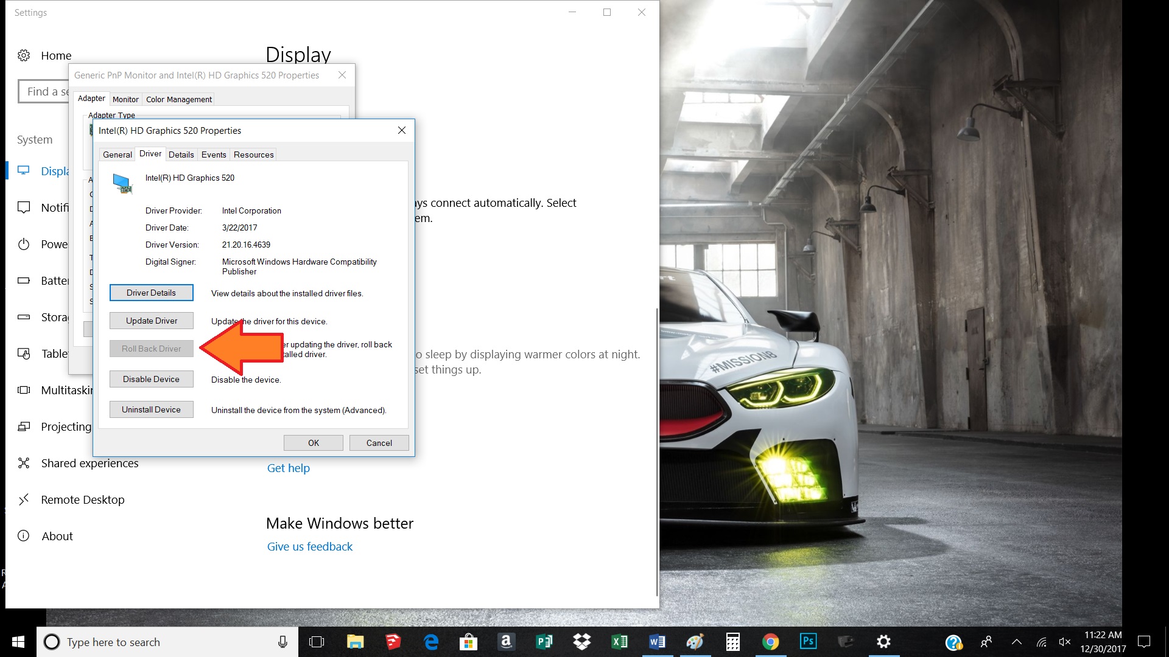The height and width of the screenshot is (657, 1169).
Task: Open Microsoft Edge from taskbar
Action: click(431, 641)
